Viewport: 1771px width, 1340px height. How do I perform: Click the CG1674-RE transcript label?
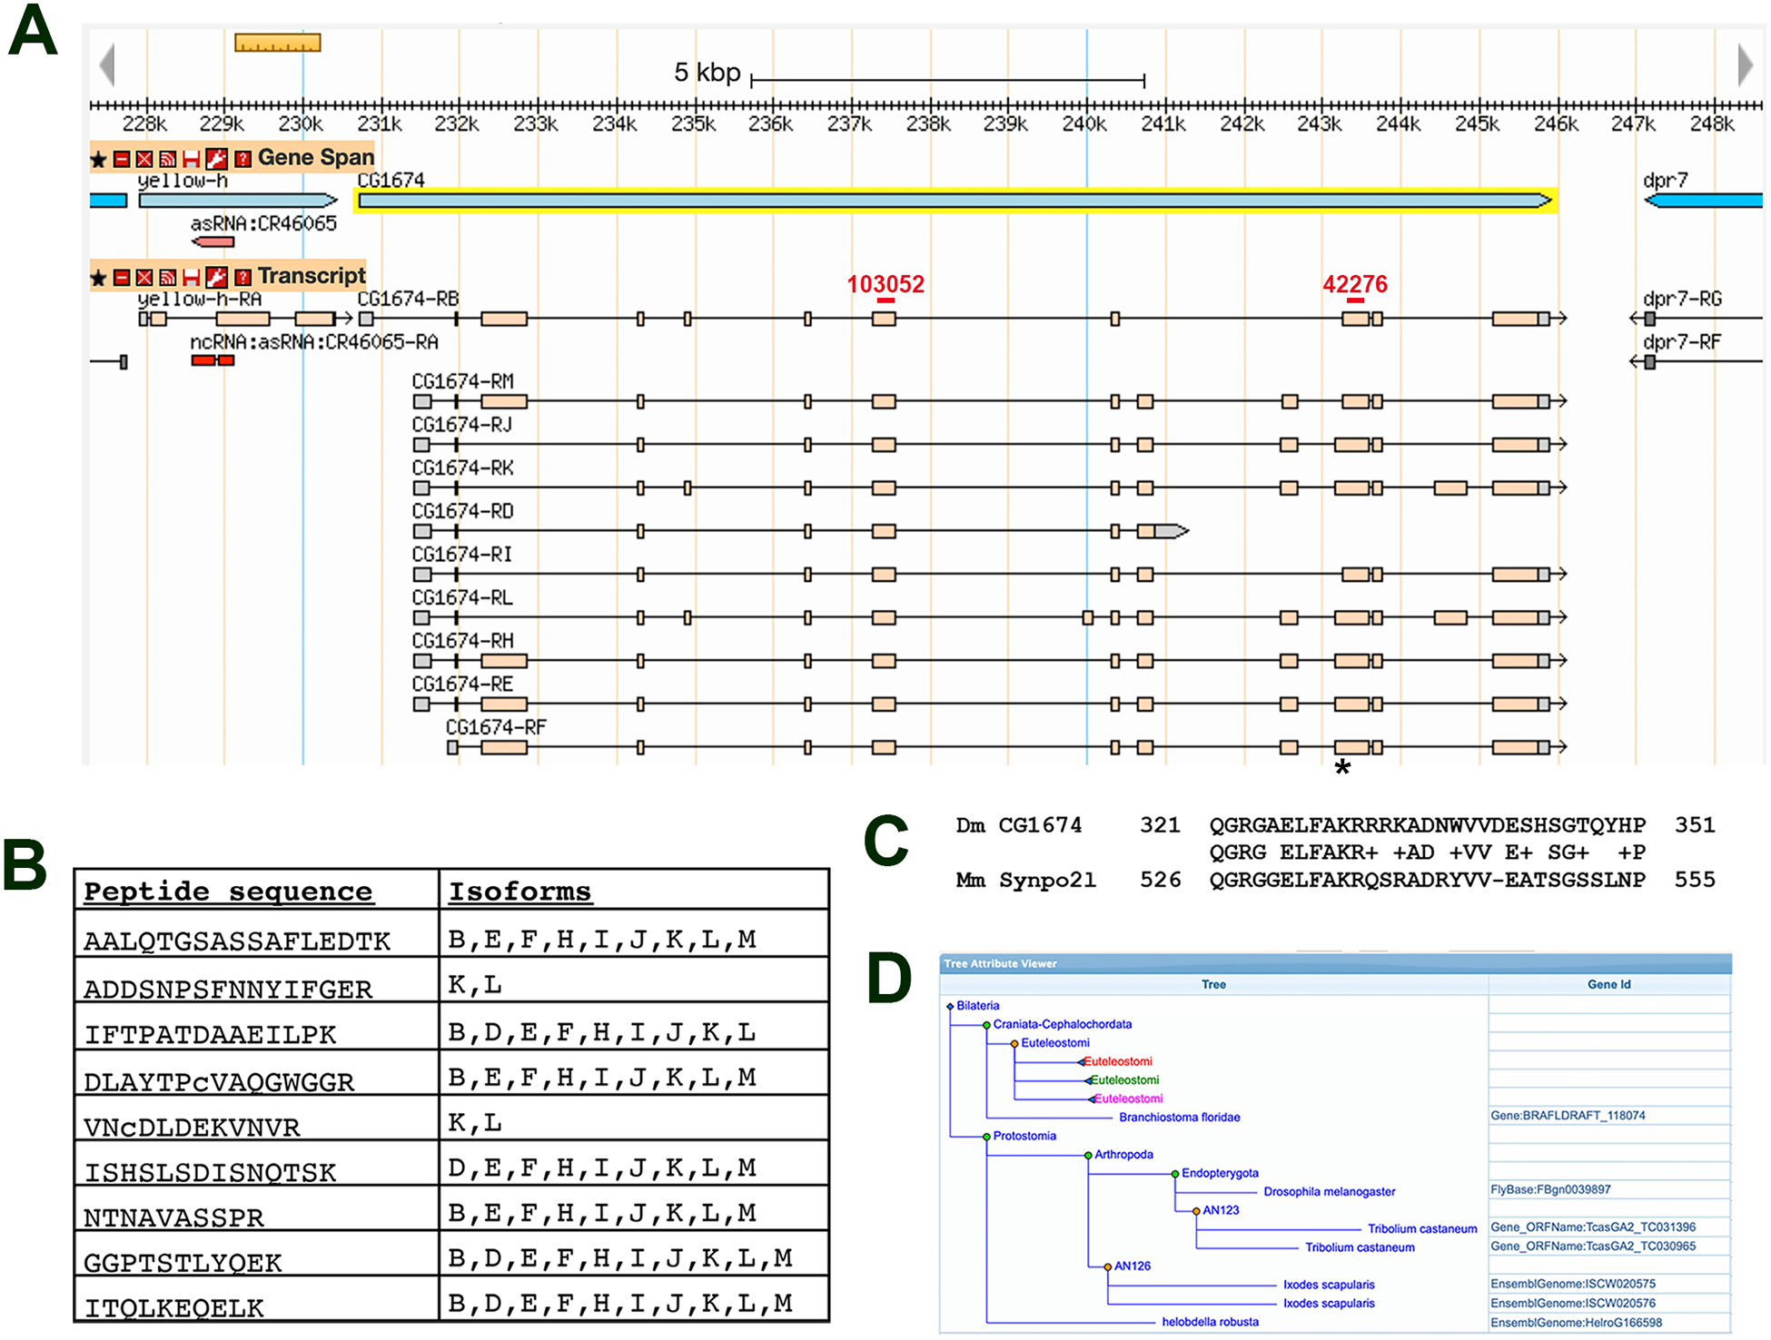tap(462, 684)
